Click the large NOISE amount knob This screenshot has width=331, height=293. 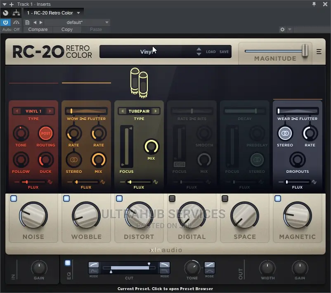[33, 216]
